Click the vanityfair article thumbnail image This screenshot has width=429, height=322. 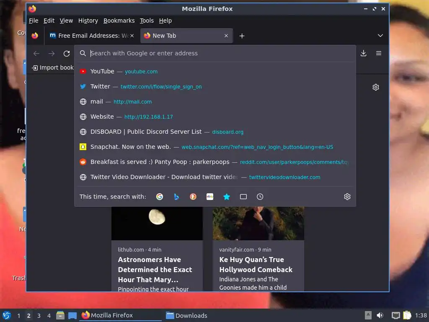[258, 223]
